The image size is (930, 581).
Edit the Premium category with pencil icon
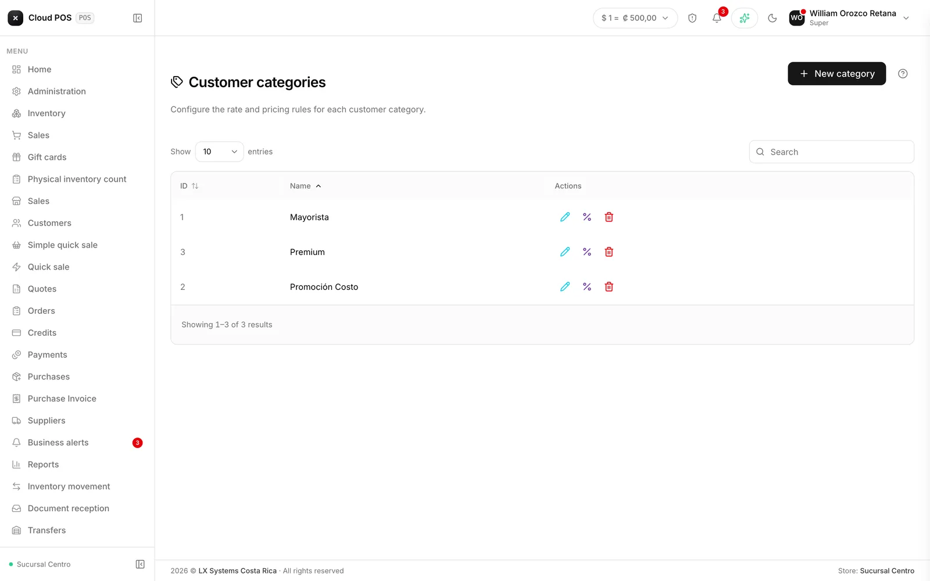click(565, 252)
